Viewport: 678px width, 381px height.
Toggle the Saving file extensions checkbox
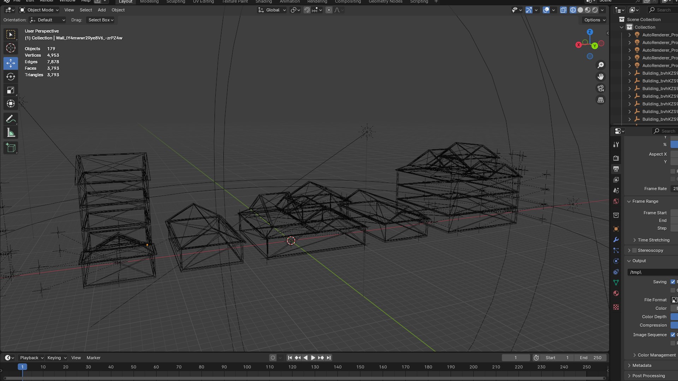tap(673, 282)
